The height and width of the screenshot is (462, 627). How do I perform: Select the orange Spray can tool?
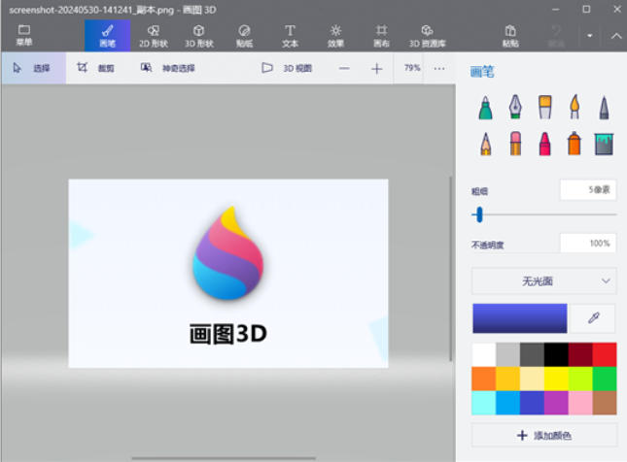(x=575, y=144)
